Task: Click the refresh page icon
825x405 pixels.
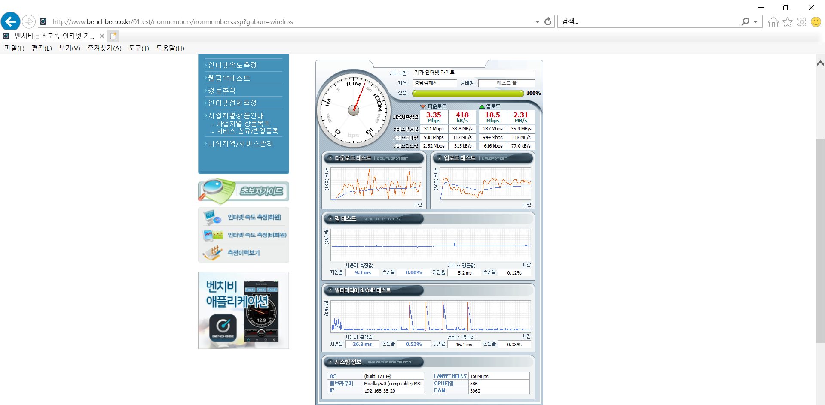Action: point(548,21)
